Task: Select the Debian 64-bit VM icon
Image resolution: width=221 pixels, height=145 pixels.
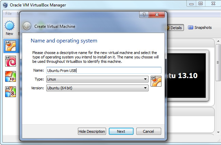Action: pyautogui.click(x=10, y=61)
